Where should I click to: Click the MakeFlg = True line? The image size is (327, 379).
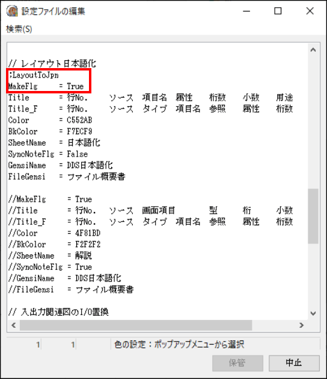click(x=46, y=86)
